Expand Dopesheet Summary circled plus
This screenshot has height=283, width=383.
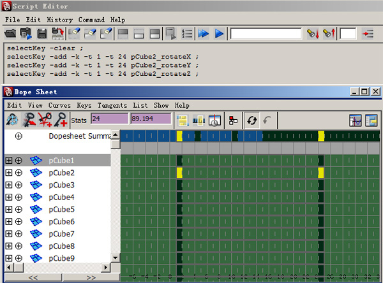coord(19,136)
